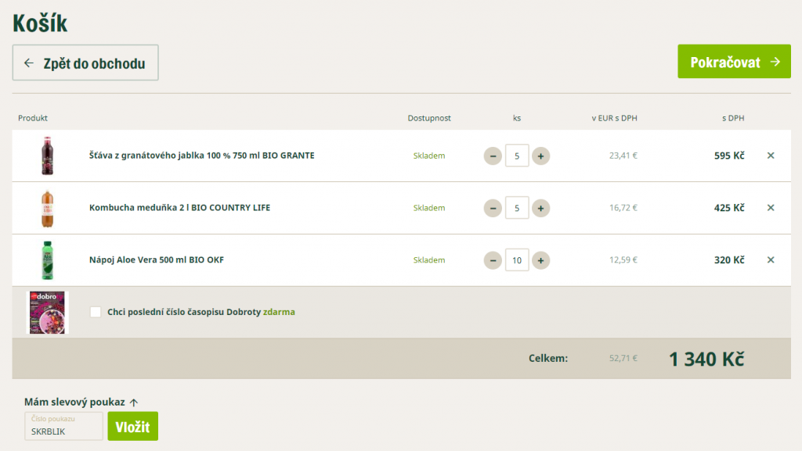Open the Kombucha meduňka product link
The height and width of the screenshot is (451, 802).
coord(179,208)
